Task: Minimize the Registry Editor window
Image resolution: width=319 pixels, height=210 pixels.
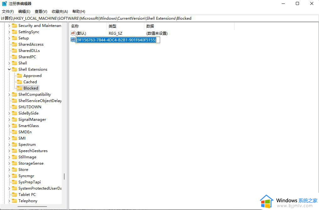Action: pos(283,3)
